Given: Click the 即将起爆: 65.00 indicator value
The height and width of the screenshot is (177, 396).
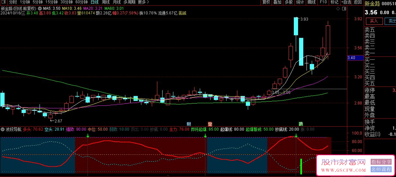Looking at the screenshot, I should coord(205,129).
